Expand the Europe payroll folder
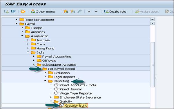The height and width of the screenshot is (109, 174). click(22, 28)
